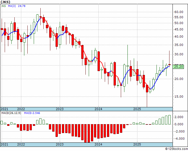Click the 45.00 price axis label

pyautogui.click(x=179, y=30)
